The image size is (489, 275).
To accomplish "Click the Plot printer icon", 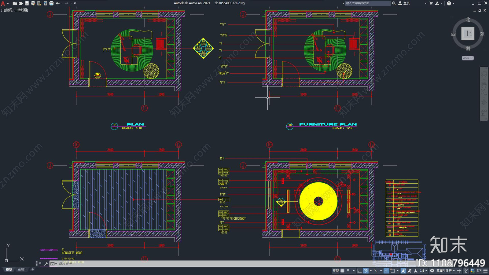I will point(51,3).
